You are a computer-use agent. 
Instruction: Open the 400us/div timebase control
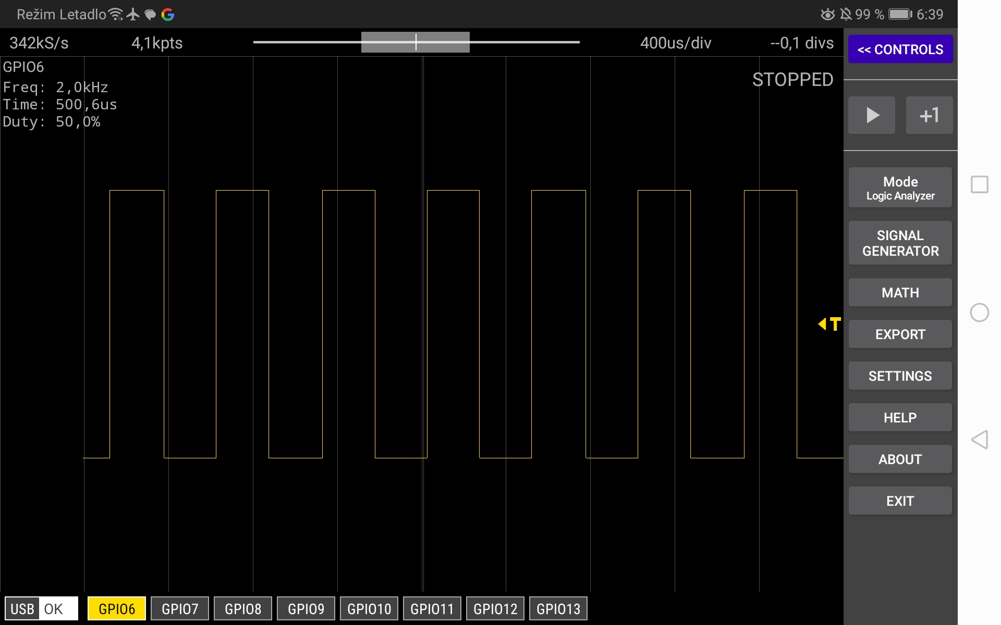676,43
